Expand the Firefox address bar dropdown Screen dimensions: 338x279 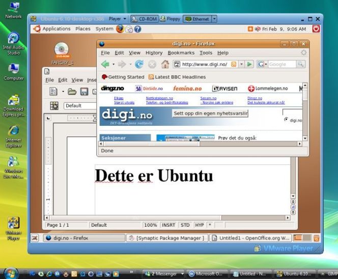(x=241, y=64)
